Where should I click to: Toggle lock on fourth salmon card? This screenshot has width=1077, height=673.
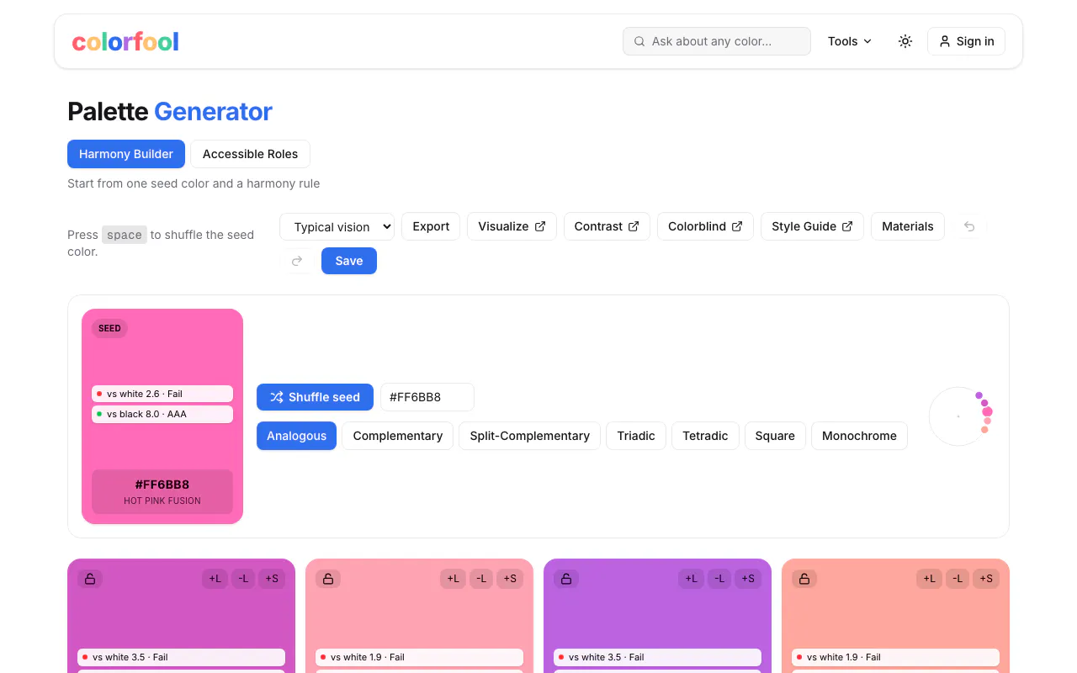pyautogui.click(x=804, y=579)
